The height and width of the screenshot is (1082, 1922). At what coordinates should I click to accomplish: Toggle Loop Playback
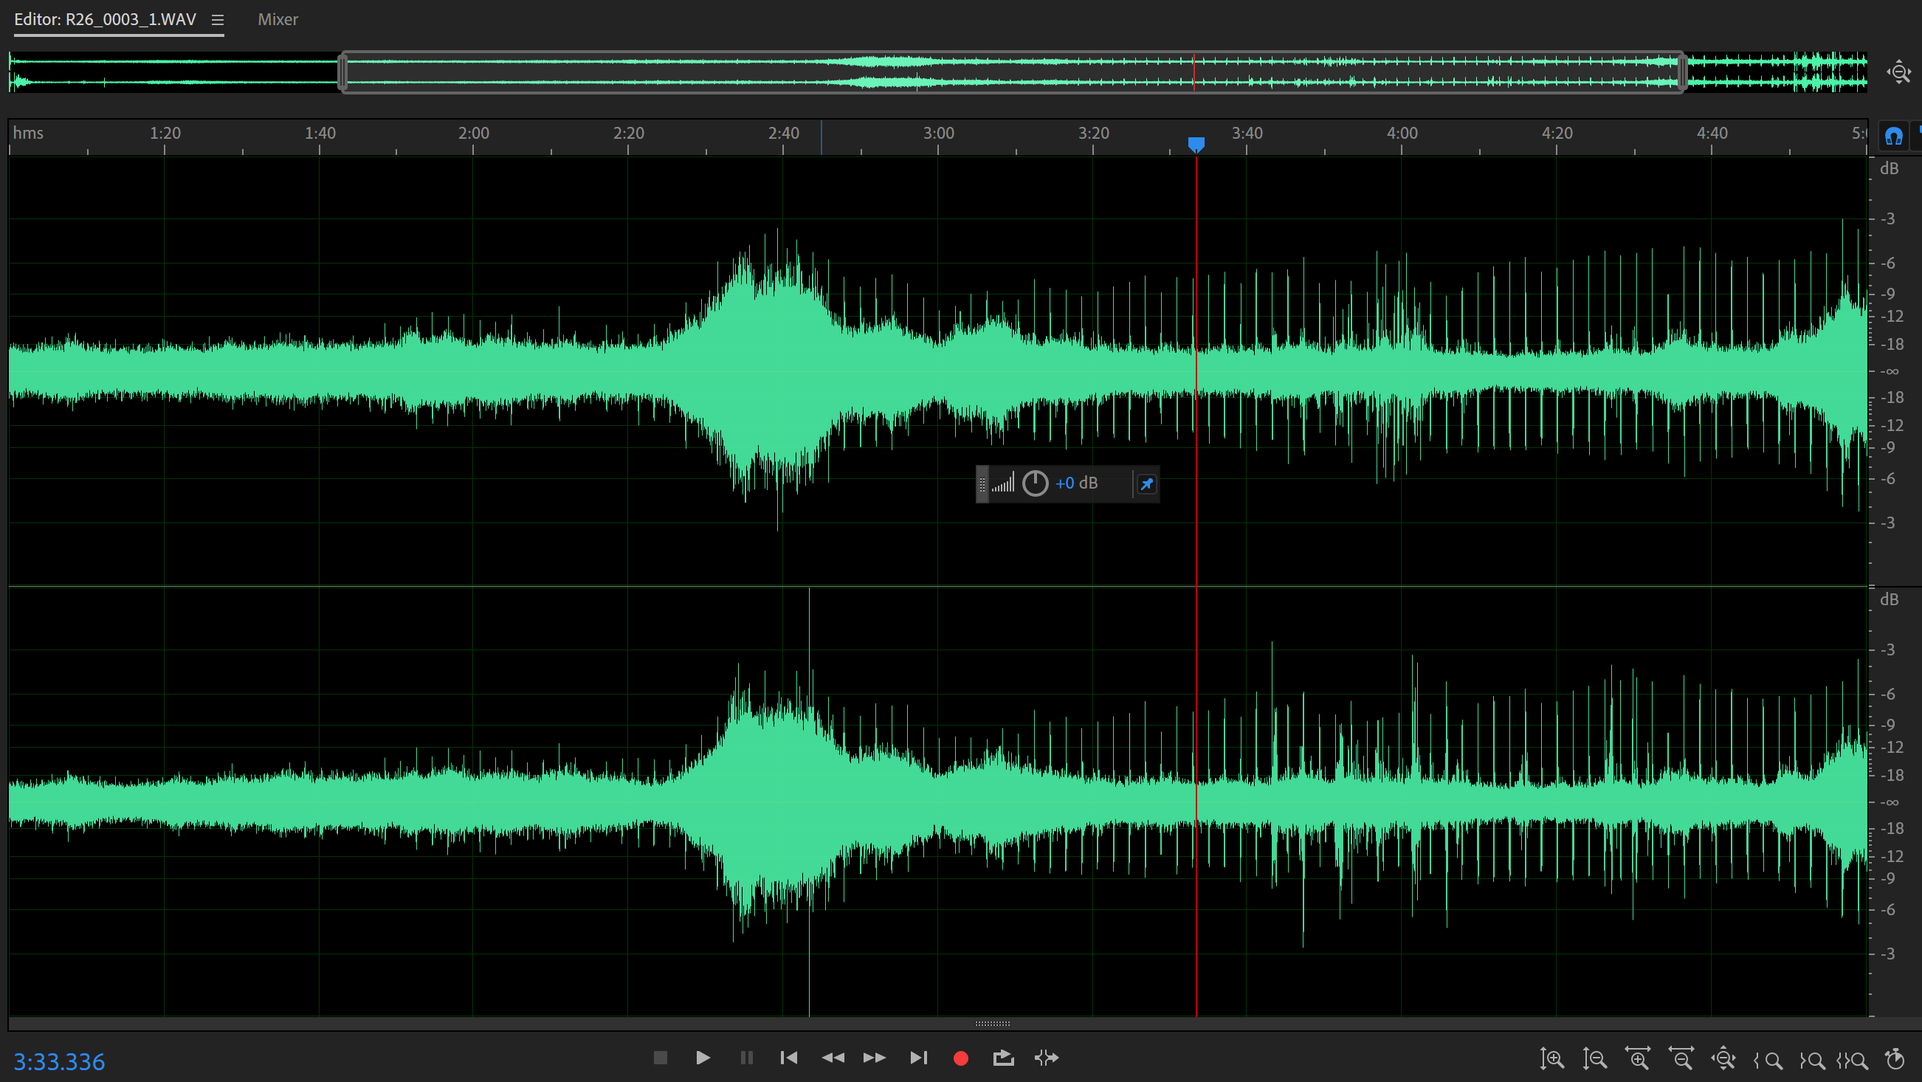[1004, 1058]
